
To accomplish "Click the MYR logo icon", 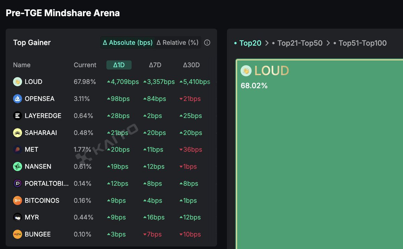I will pyautogui.click(x=17, y=217).
